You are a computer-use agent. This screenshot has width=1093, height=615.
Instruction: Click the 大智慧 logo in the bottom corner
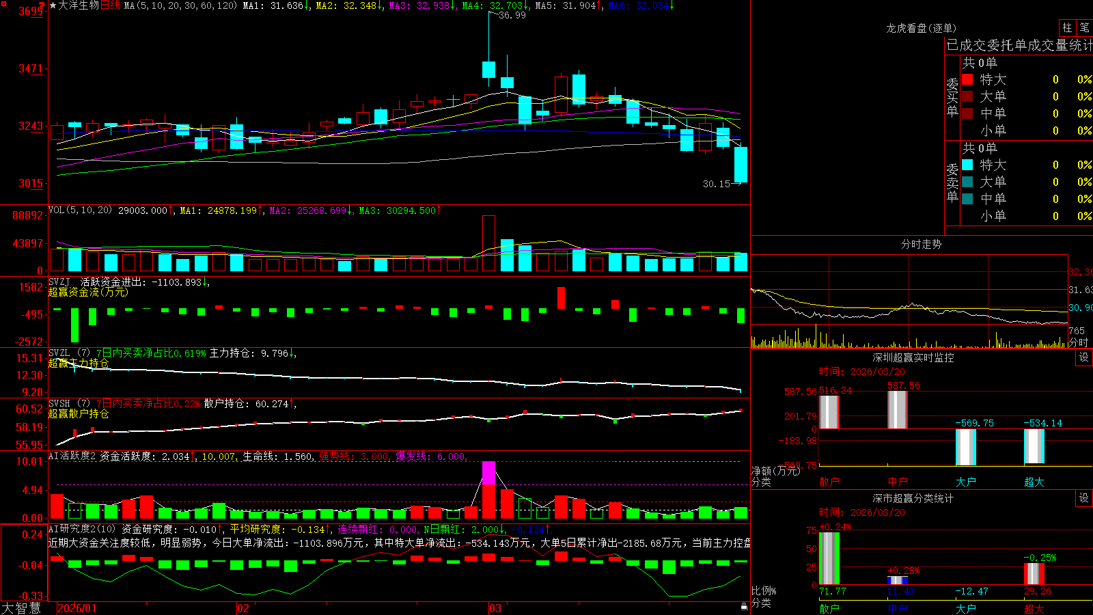[21, 608]
